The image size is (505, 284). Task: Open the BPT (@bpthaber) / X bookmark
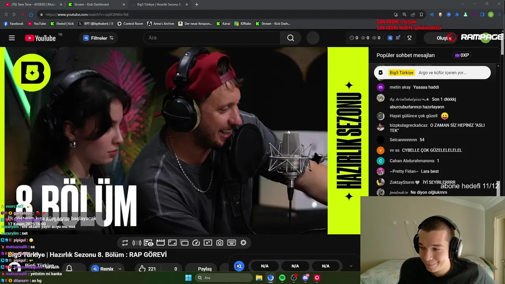[95, 24]
